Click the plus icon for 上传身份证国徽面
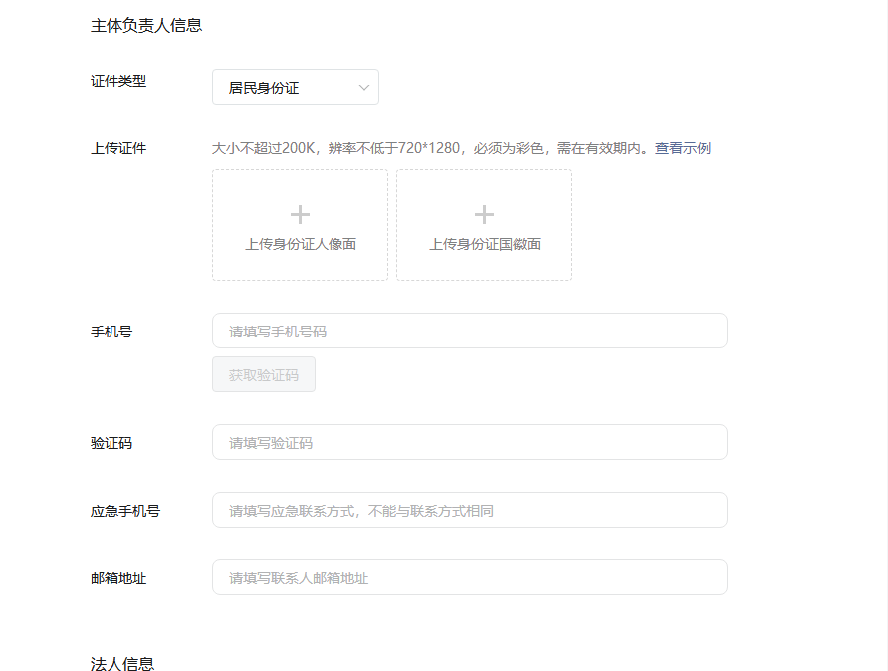The width and height of the screenshot is (888, 671). pos(484,215)
